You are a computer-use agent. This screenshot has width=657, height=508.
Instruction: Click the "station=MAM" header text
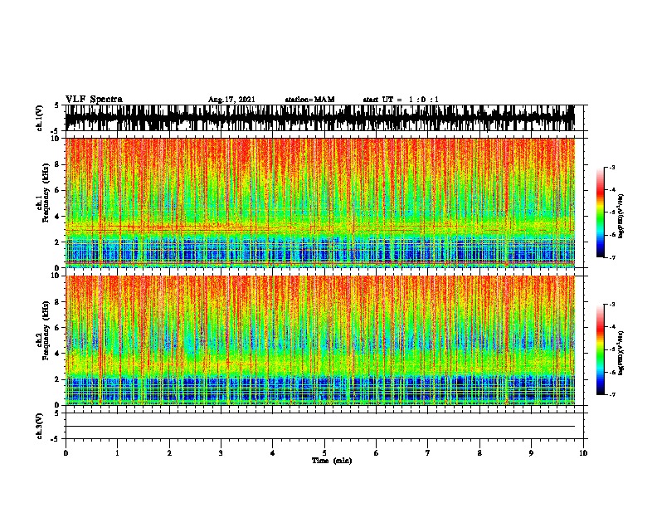pyautogui.click(x=309, y=100)
